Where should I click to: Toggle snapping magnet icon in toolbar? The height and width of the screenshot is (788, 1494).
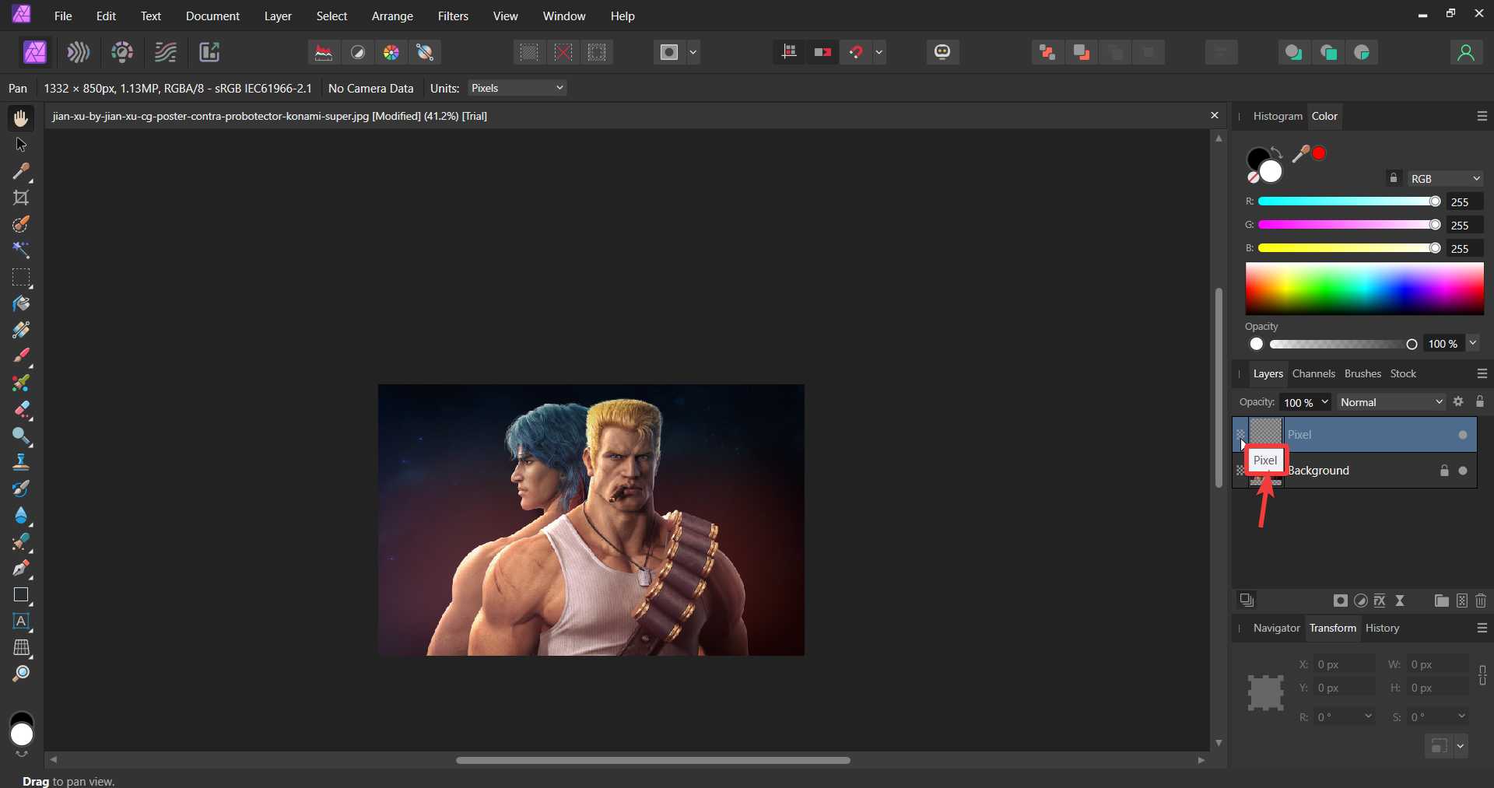pyautogui.click(x=857, y=52)
